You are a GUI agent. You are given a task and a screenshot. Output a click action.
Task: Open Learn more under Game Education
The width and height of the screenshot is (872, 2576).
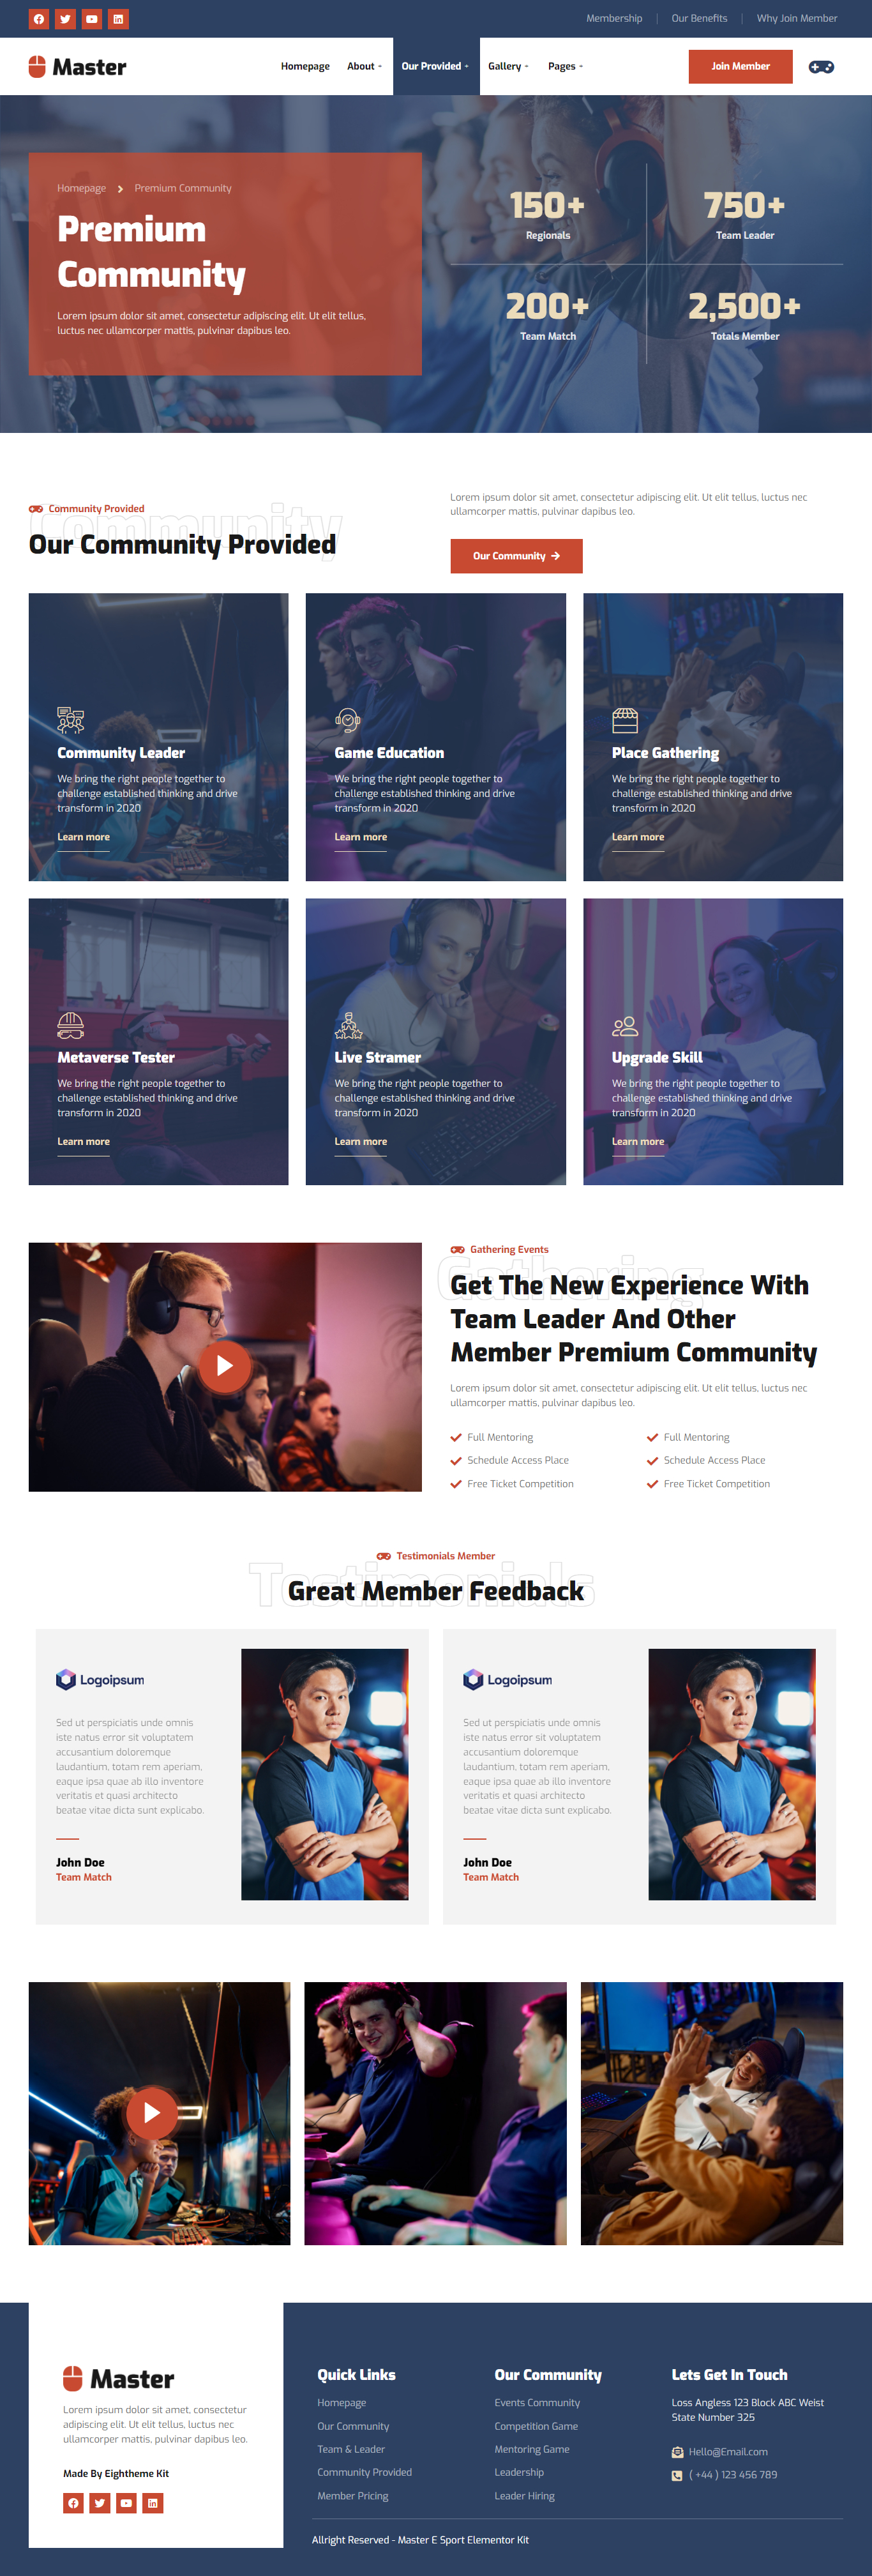point(361,838)
